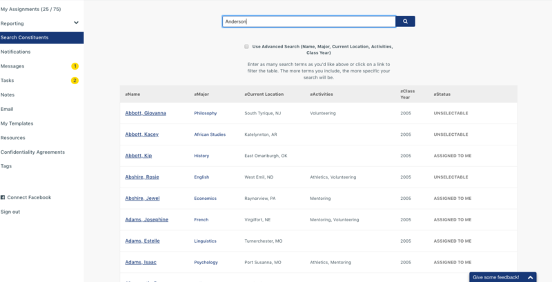Click the Messages notification badge
This screenshot has height=282, width=552.
click(x=75, y=66)
